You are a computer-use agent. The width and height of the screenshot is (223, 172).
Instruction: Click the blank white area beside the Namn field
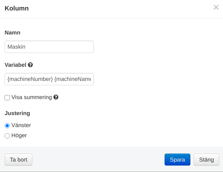coord(157,47)
